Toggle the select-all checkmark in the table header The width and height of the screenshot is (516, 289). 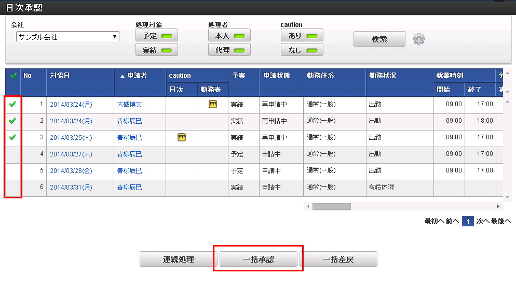[13, 76]
